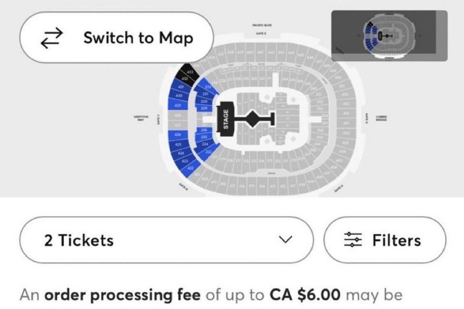The height and width of the screenshot is (309, 464).
Task: Select black section 433 on the map
Action: coord(189,71)
